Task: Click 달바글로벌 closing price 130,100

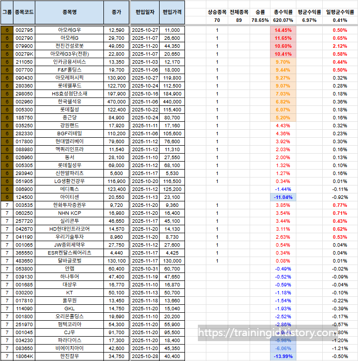Action: tap(116, 261)
